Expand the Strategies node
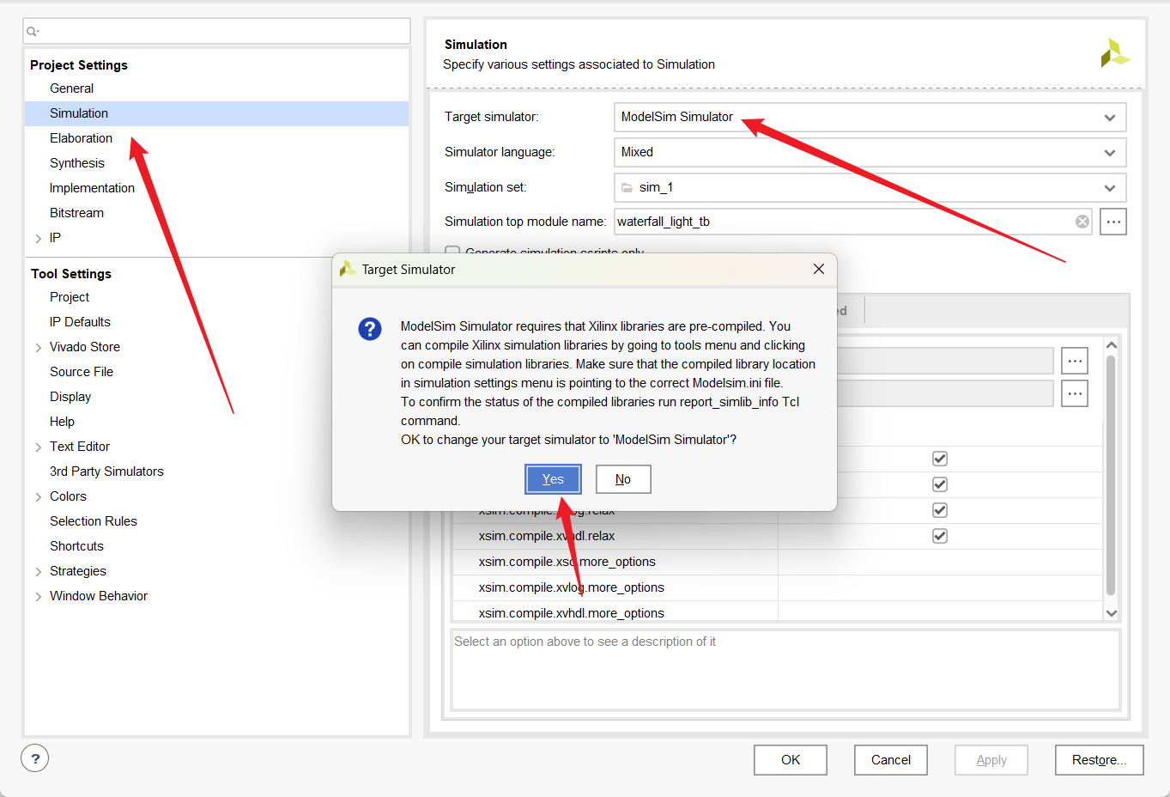 tap(38, 571)
